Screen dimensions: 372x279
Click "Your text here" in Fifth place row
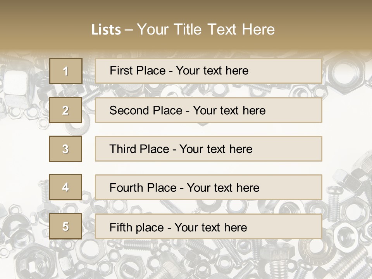[210, 227]
